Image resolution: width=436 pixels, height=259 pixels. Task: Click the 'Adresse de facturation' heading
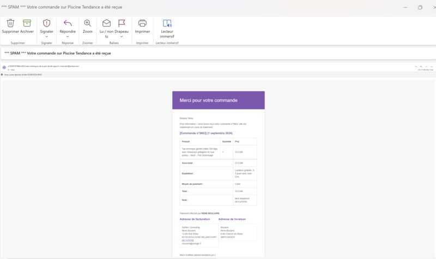coord(195,219)
